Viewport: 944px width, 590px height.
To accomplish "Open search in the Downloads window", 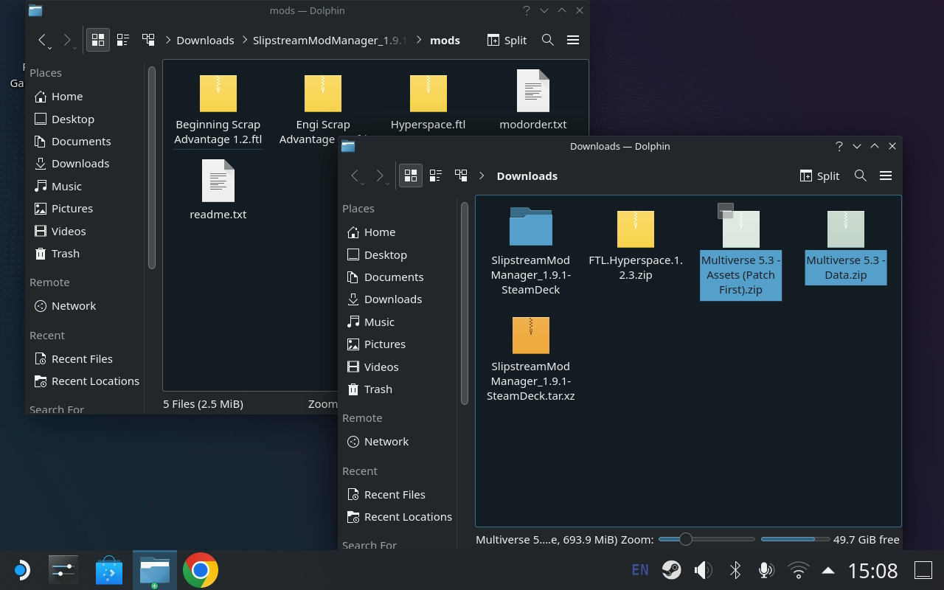I will pos(860,176).
